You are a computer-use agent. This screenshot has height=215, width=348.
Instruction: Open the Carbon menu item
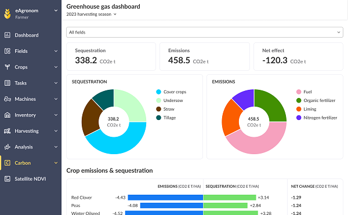tap(31, 163)
